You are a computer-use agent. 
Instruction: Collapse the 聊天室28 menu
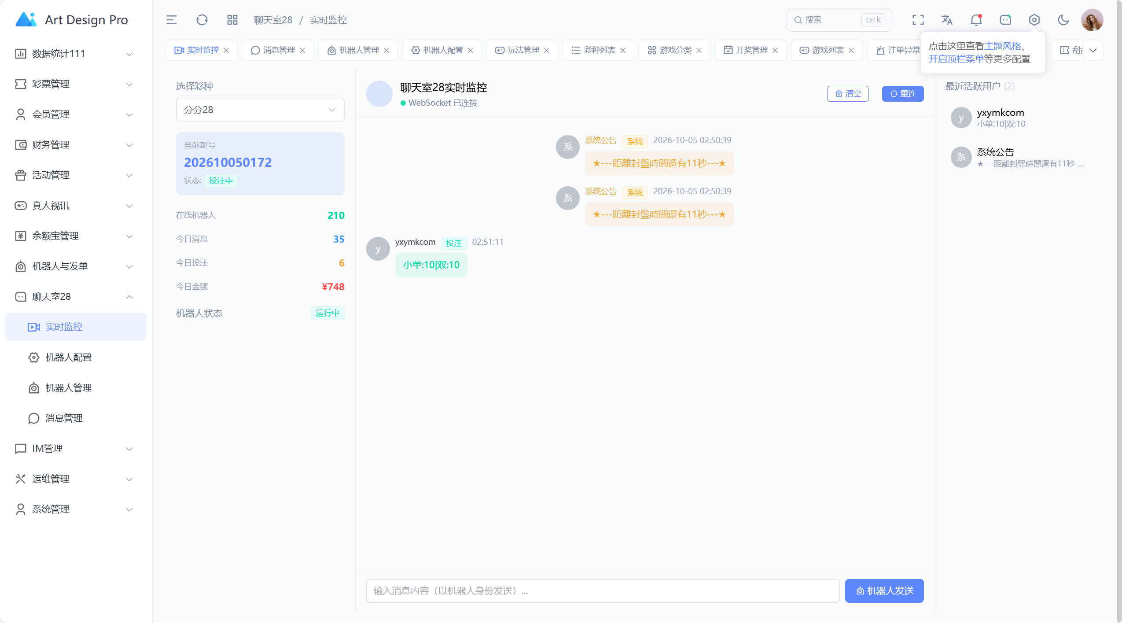click(x=76, y=297)
